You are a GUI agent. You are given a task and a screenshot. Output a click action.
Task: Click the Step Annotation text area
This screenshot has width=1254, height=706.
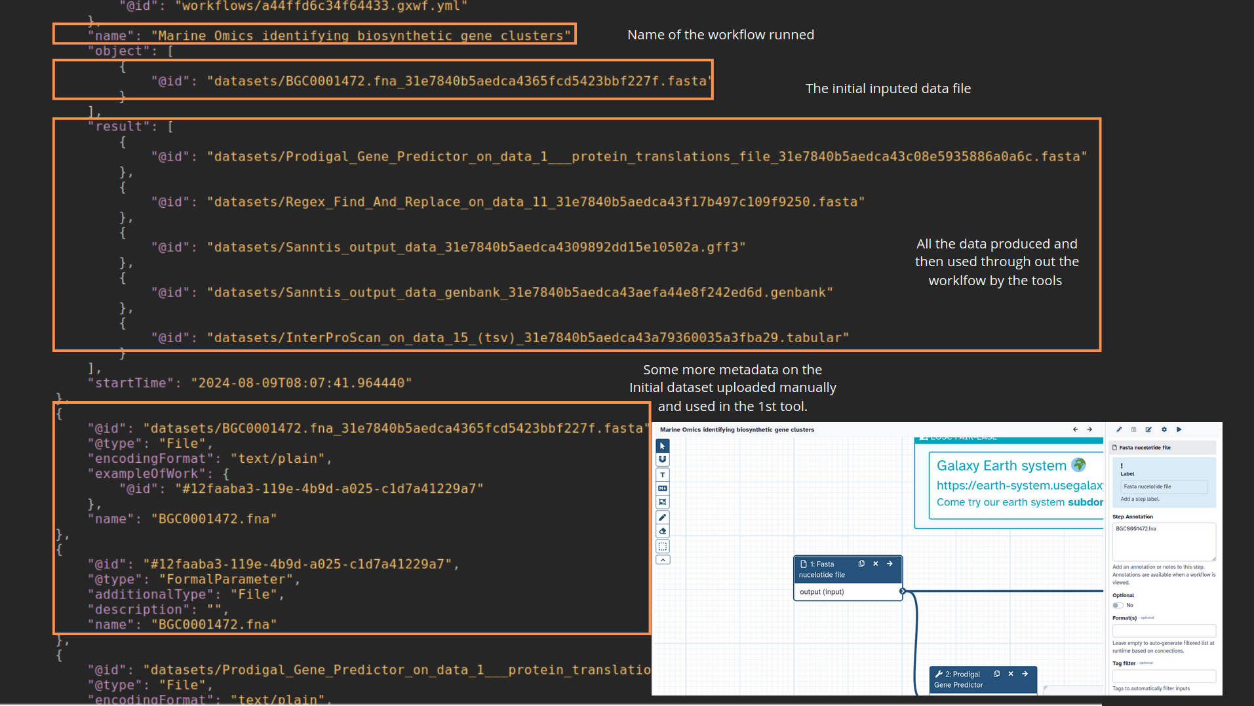pos(1164,541)
